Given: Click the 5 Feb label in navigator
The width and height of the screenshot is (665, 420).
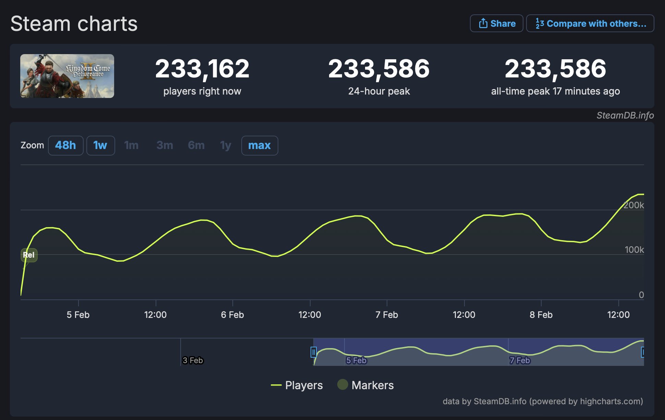Looking at the screenshot, I should tap(356, 360).
